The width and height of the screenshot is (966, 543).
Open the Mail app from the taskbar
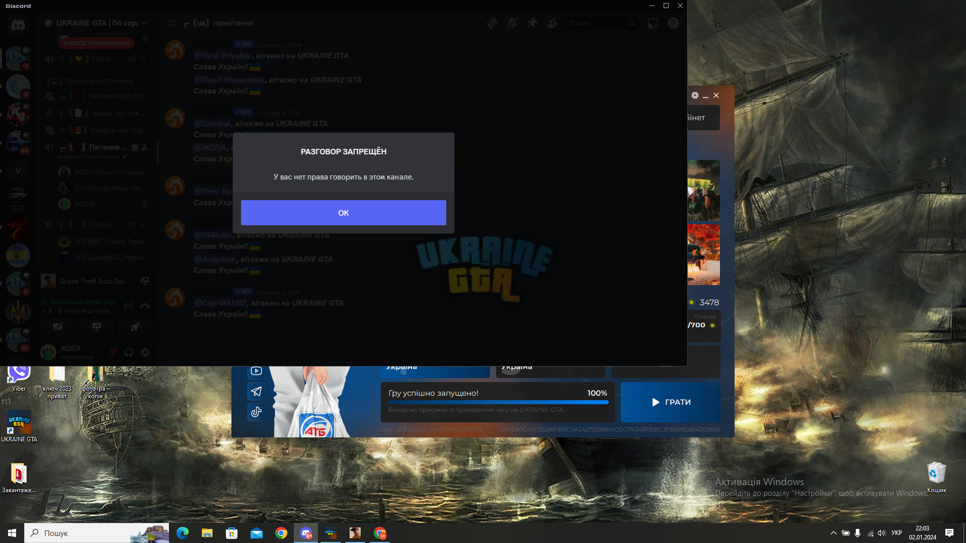[x=256, y=533]
